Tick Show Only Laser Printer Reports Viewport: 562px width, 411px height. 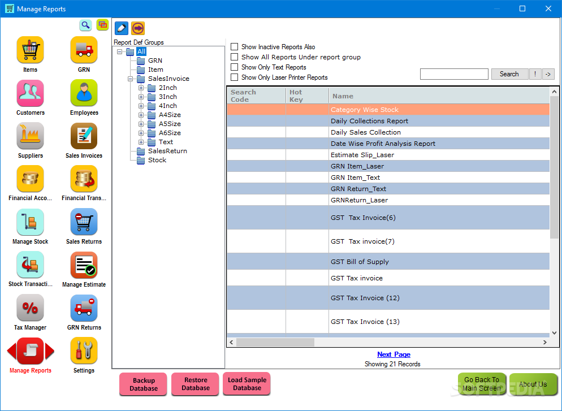235,77
